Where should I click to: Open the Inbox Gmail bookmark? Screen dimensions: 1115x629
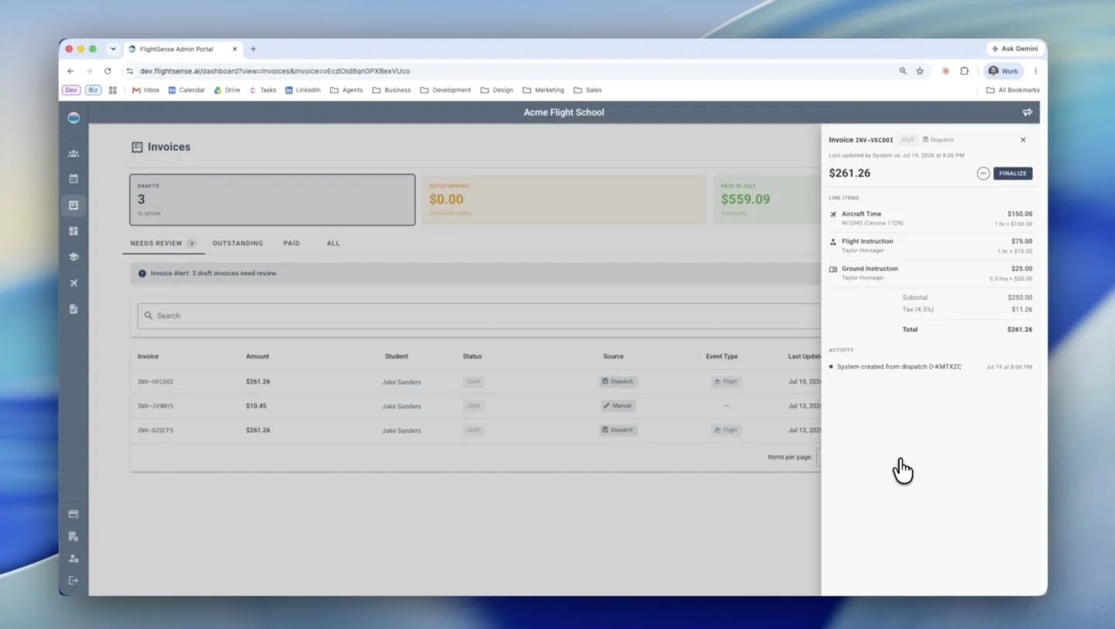146,90
